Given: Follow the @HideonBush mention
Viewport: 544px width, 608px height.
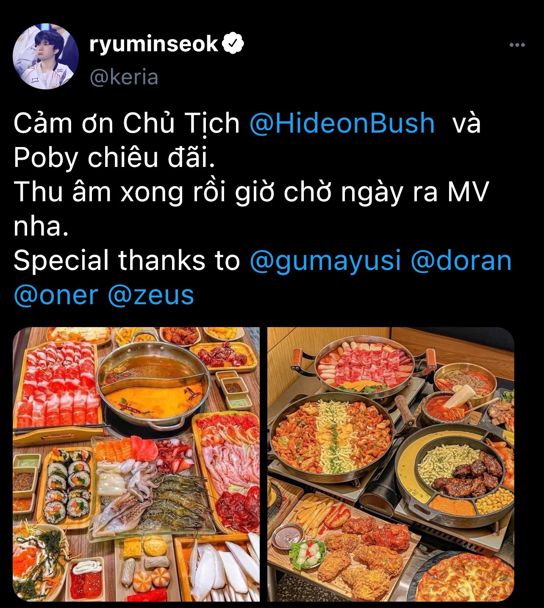Looking at the screenshot, I should pyautogui.click(x=342, y=123).
